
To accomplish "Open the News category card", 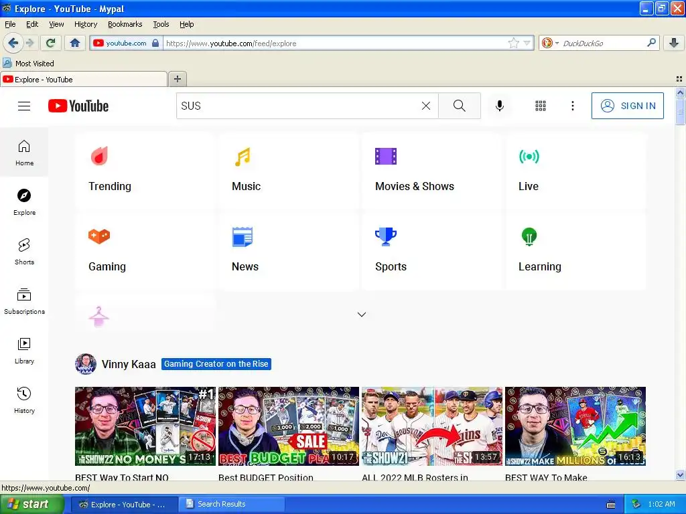I will click(289, 250).
